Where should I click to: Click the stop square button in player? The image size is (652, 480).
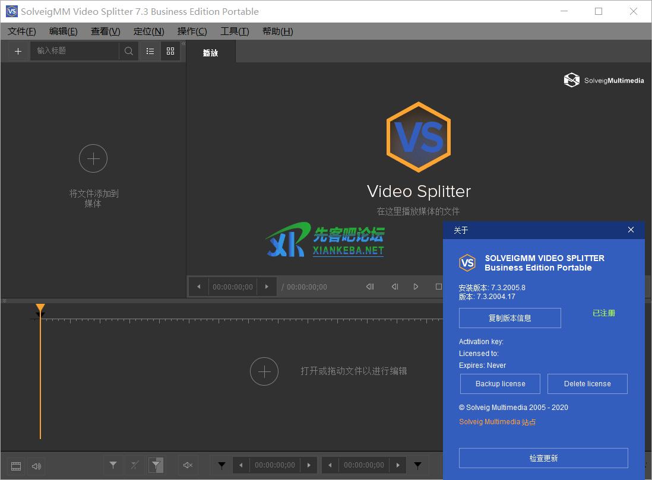point(438,287)
